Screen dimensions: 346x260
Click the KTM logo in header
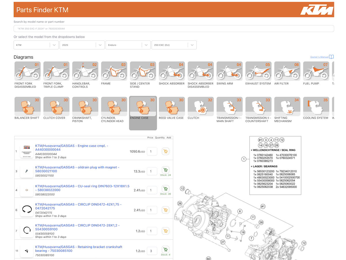pyautogui.click(x=317, y=10)
